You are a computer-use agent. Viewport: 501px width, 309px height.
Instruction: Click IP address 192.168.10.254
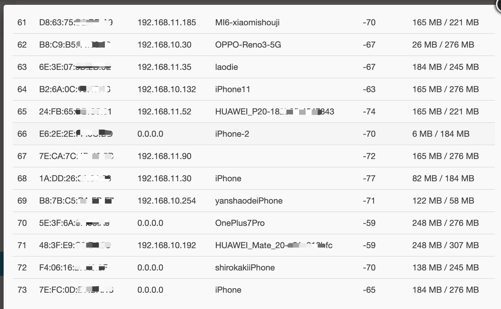click(166, 201)
